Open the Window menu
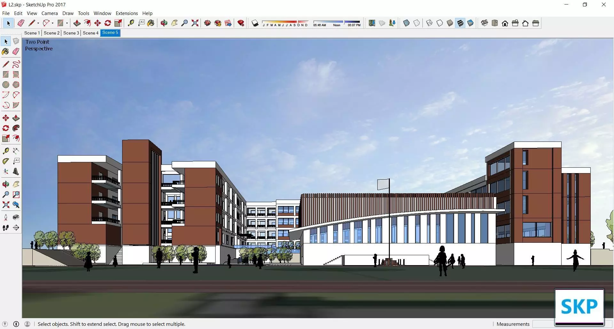614x329 pixels. click(x=102, y=13)
